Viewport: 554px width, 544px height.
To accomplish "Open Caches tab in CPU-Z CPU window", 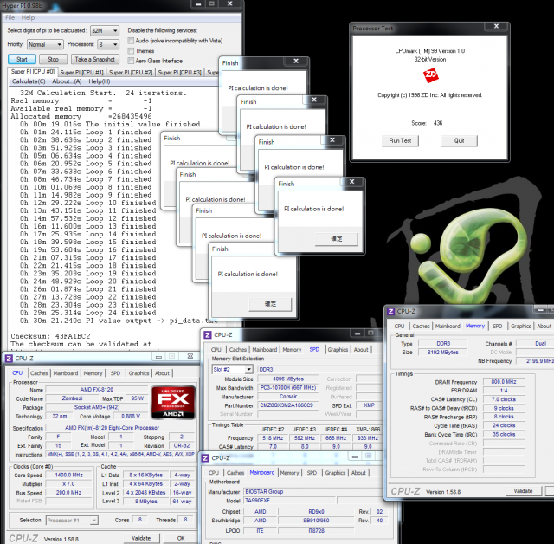I will (x=39, y=373).
